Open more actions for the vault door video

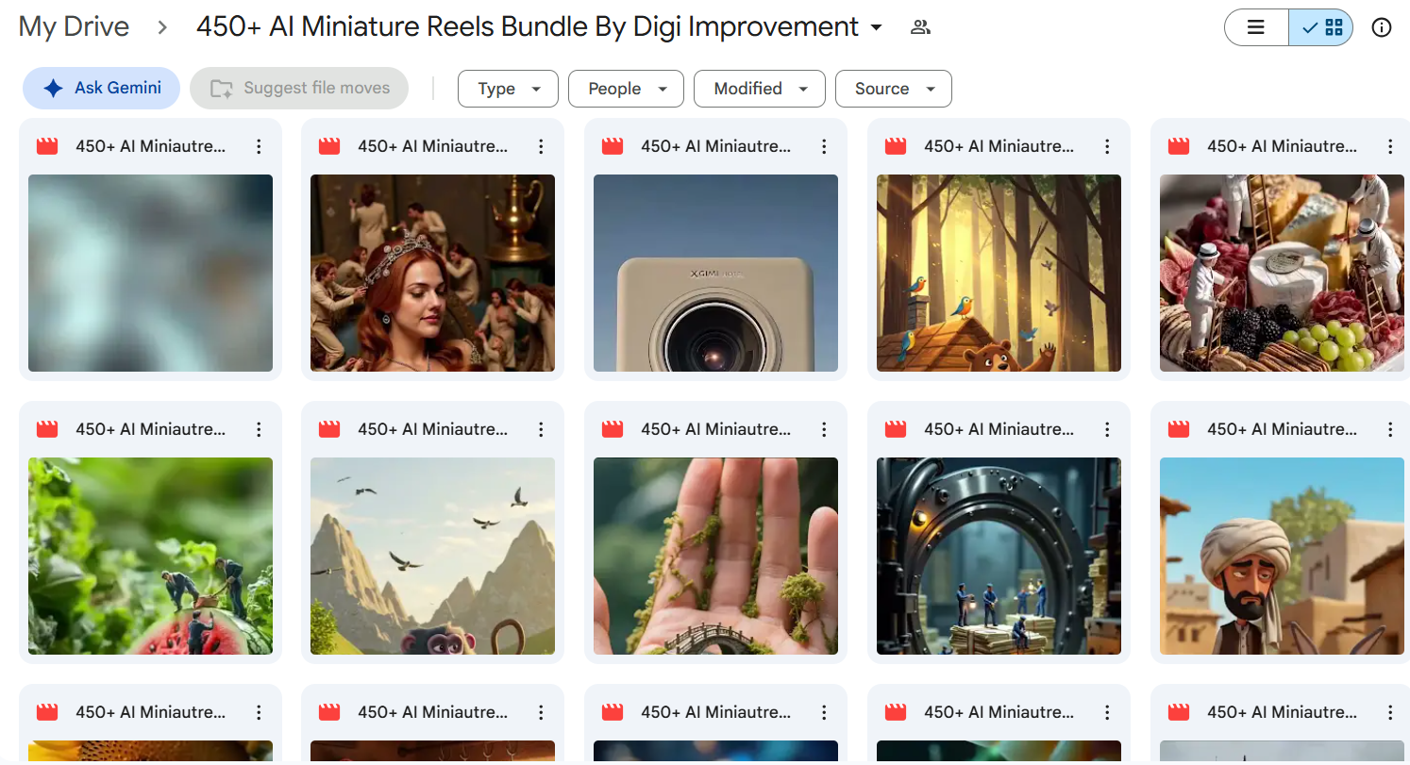[x=1107, y=429]
